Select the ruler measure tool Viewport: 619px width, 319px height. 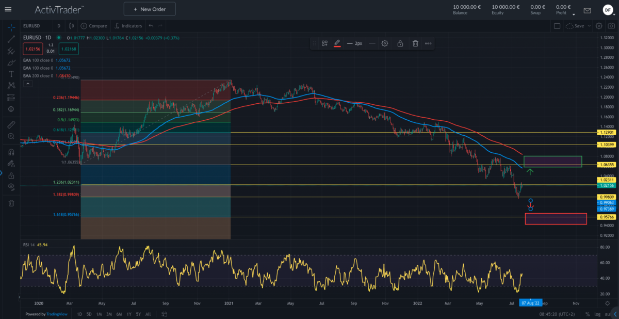click(x=11, y=124)
